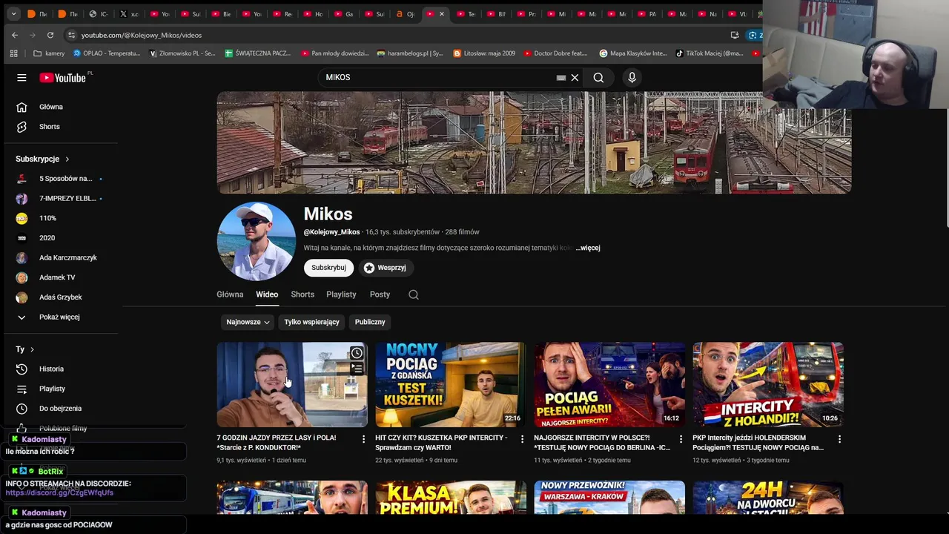Viewport: 949px width, 534px height.
Task: Open the Najnowsze sort dropdown
Action: coord(248,322)
